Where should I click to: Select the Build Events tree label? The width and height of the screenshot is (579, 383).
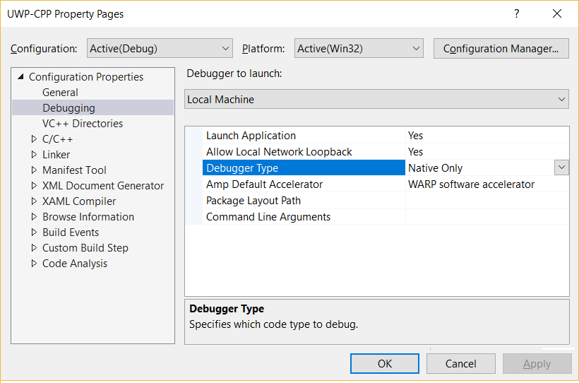71,232
